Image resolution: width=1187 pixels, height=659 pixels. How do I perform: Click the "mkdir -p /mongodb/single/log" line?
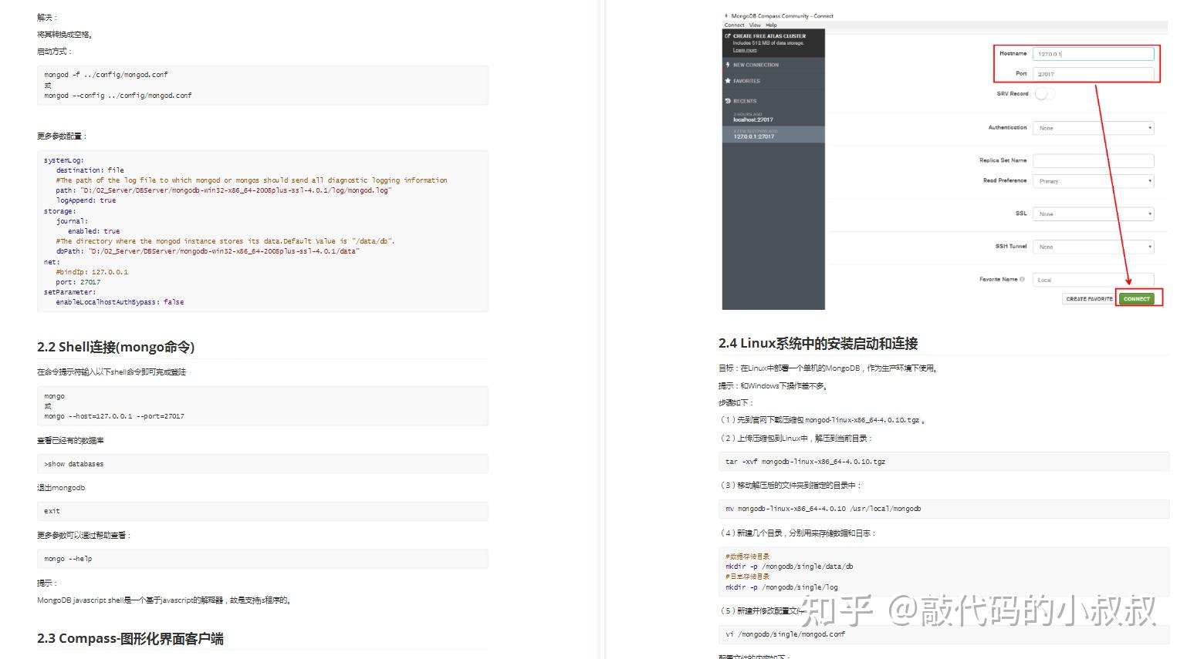coord(782,587)
